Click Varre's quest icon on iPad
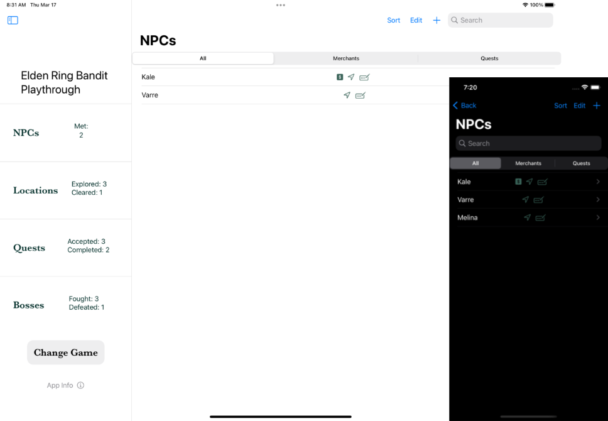The image size is (608, 421). pos(360,96)
